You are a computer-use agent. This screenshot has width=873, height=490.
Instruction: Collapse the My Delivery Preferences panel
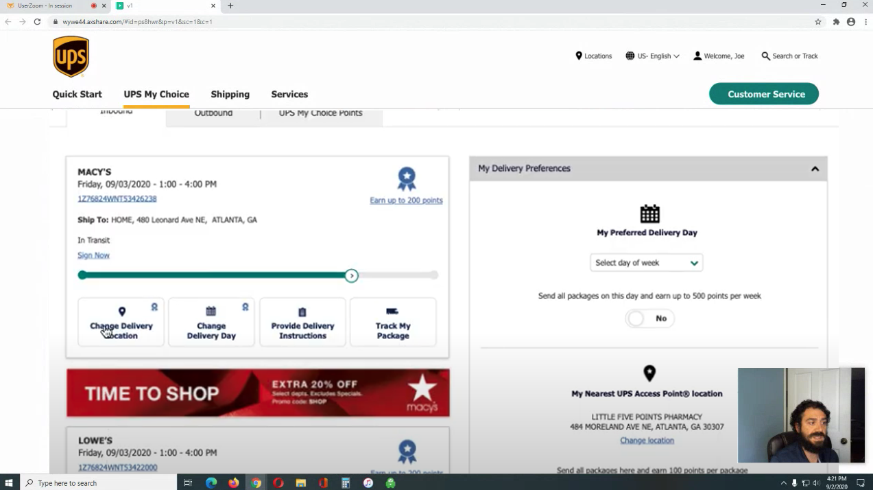point(815,169)
